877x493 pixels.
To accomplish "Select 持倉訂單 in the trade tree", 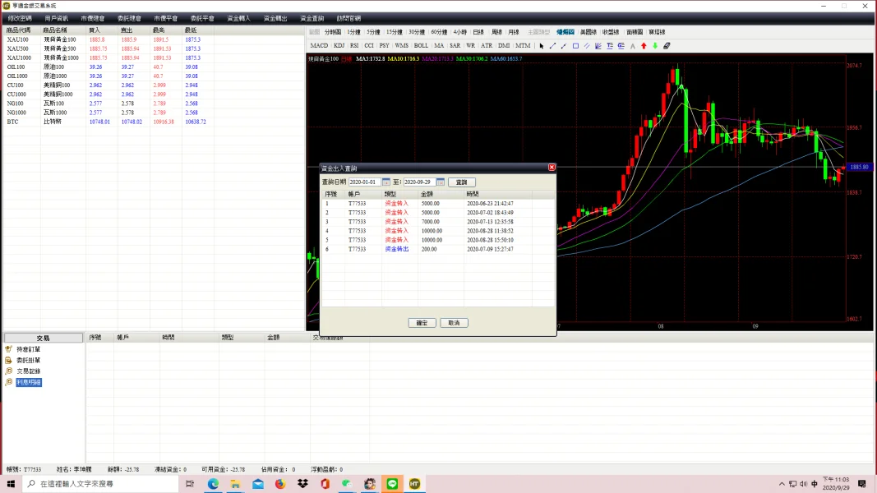I will tap(28, 349).
